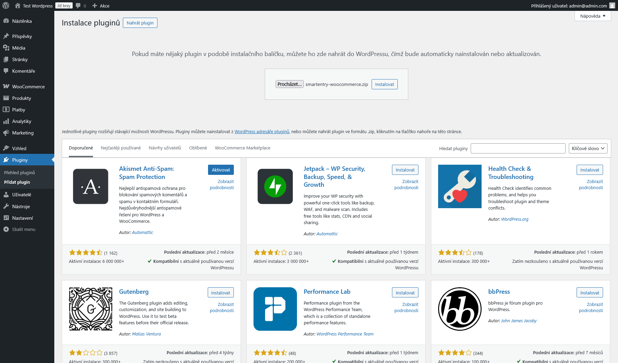Switch to the WooCommerce Marketplace tab
618x363 pixels.
242,148
